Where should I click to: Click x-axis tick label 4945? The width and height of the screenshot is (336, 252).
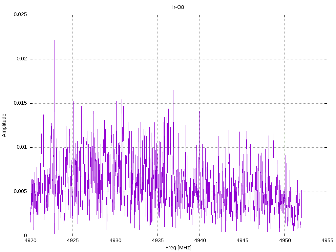click(x=242, y=241)
